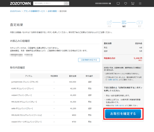Click 現金振込合計 label
This screenshot has width=154, height=132.
110,58
